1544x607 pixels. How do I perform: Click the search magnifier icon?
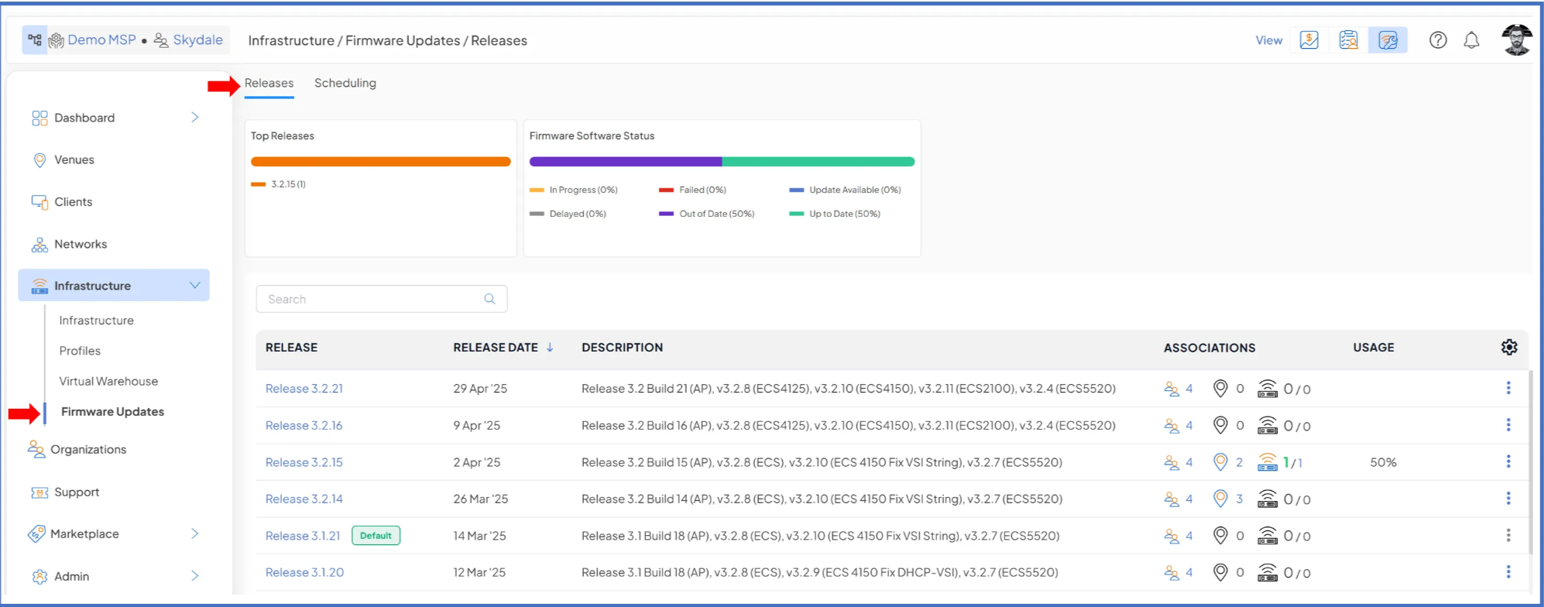pos(489,299)
